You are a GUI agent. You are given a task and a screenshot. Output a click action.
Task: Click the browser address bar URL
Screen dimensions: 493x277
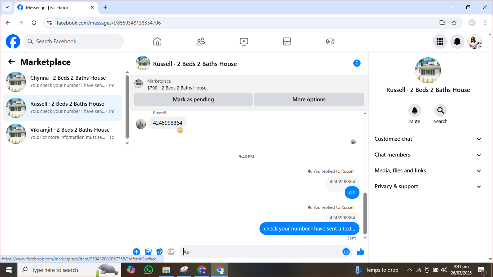pyautogui.click(x=109, y=23)
